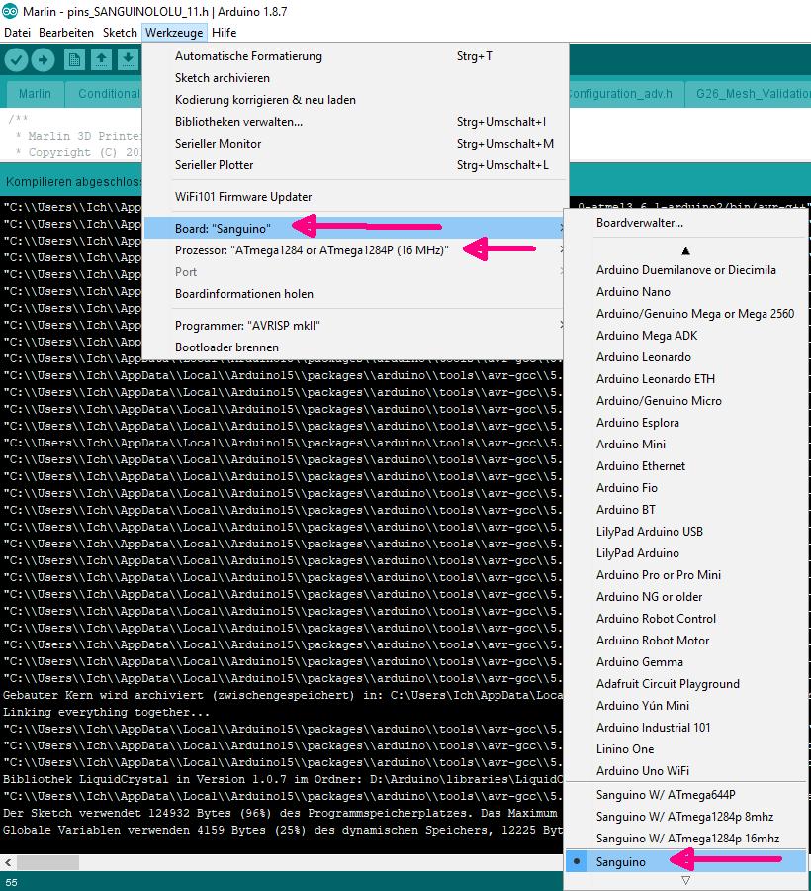The width and height of the screenshot is (811, 891).
Task: Open Boardverwalter...
Action: point(686,223)
